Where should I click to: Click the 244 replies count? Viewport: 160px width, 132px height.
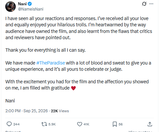16,124
